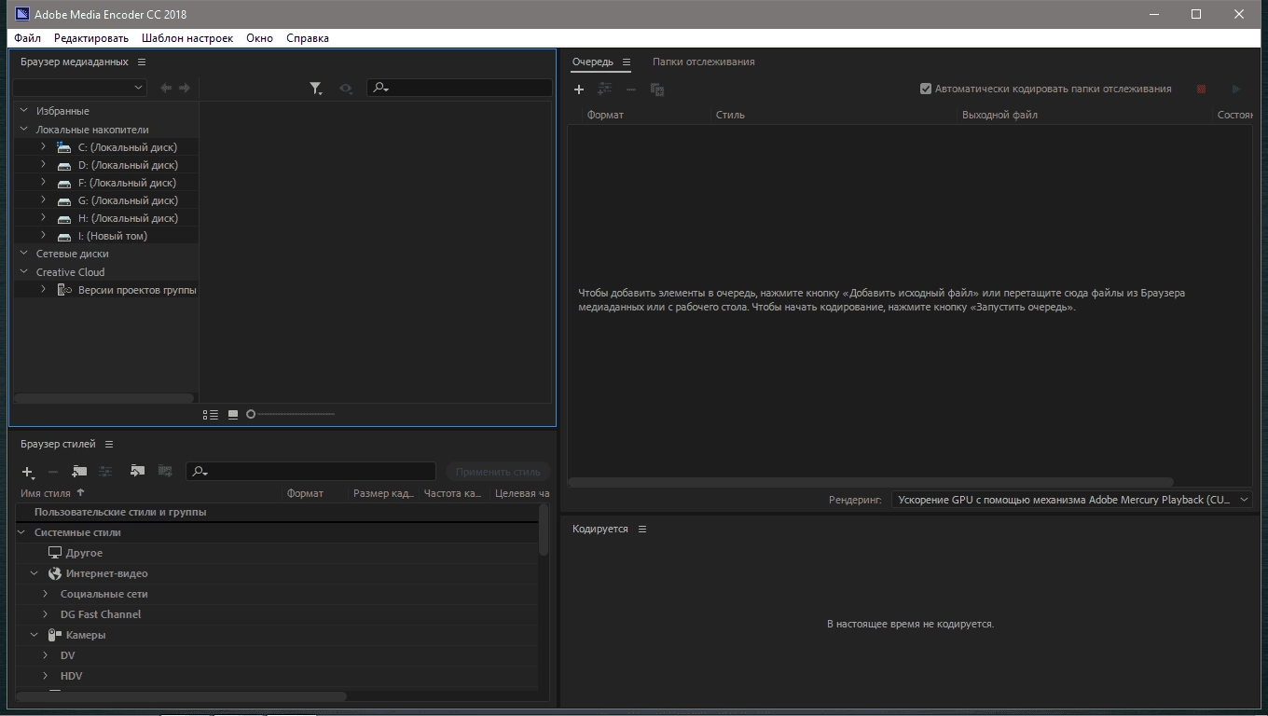The image size is (1268, 716).
Task: Click the create new preset plus icon
Action: click(x=28, y=473)
